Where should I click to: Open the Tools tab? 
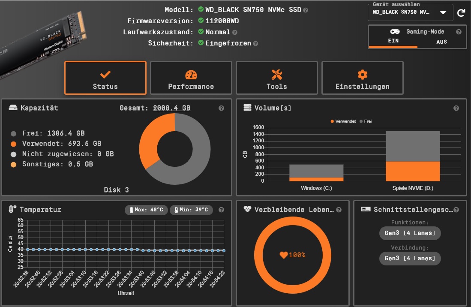(x=277, y=78)
